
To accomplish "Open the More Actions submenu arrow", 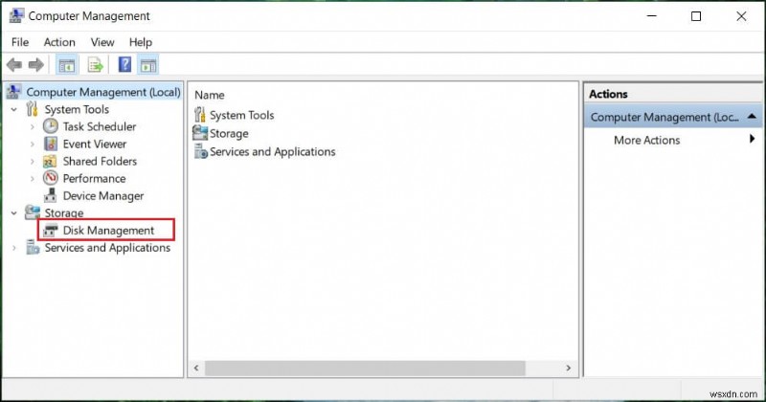I will (x=753, y=139).
